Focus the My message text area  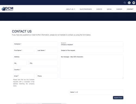[x=92, y=66]
